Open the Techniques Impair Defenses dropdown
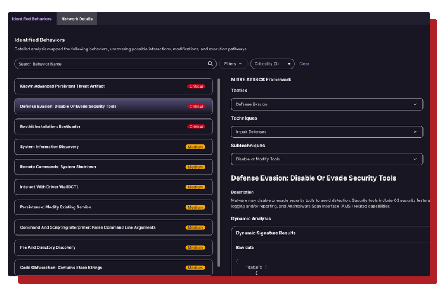 pyautogui.click(x=327, y=131)
